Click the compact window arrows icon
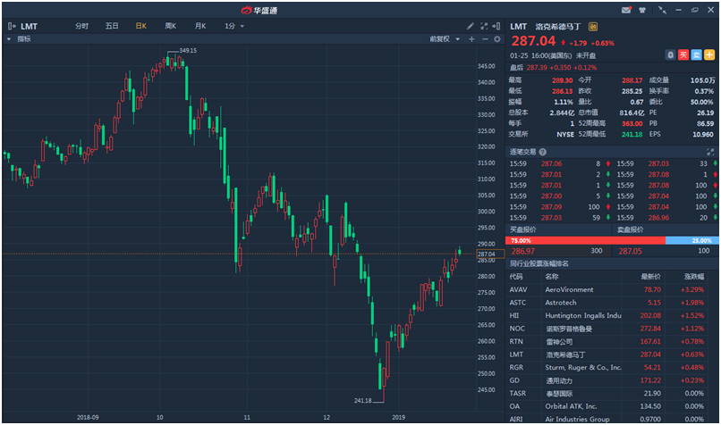Screen dimensions: 721x425 [662, 10]
